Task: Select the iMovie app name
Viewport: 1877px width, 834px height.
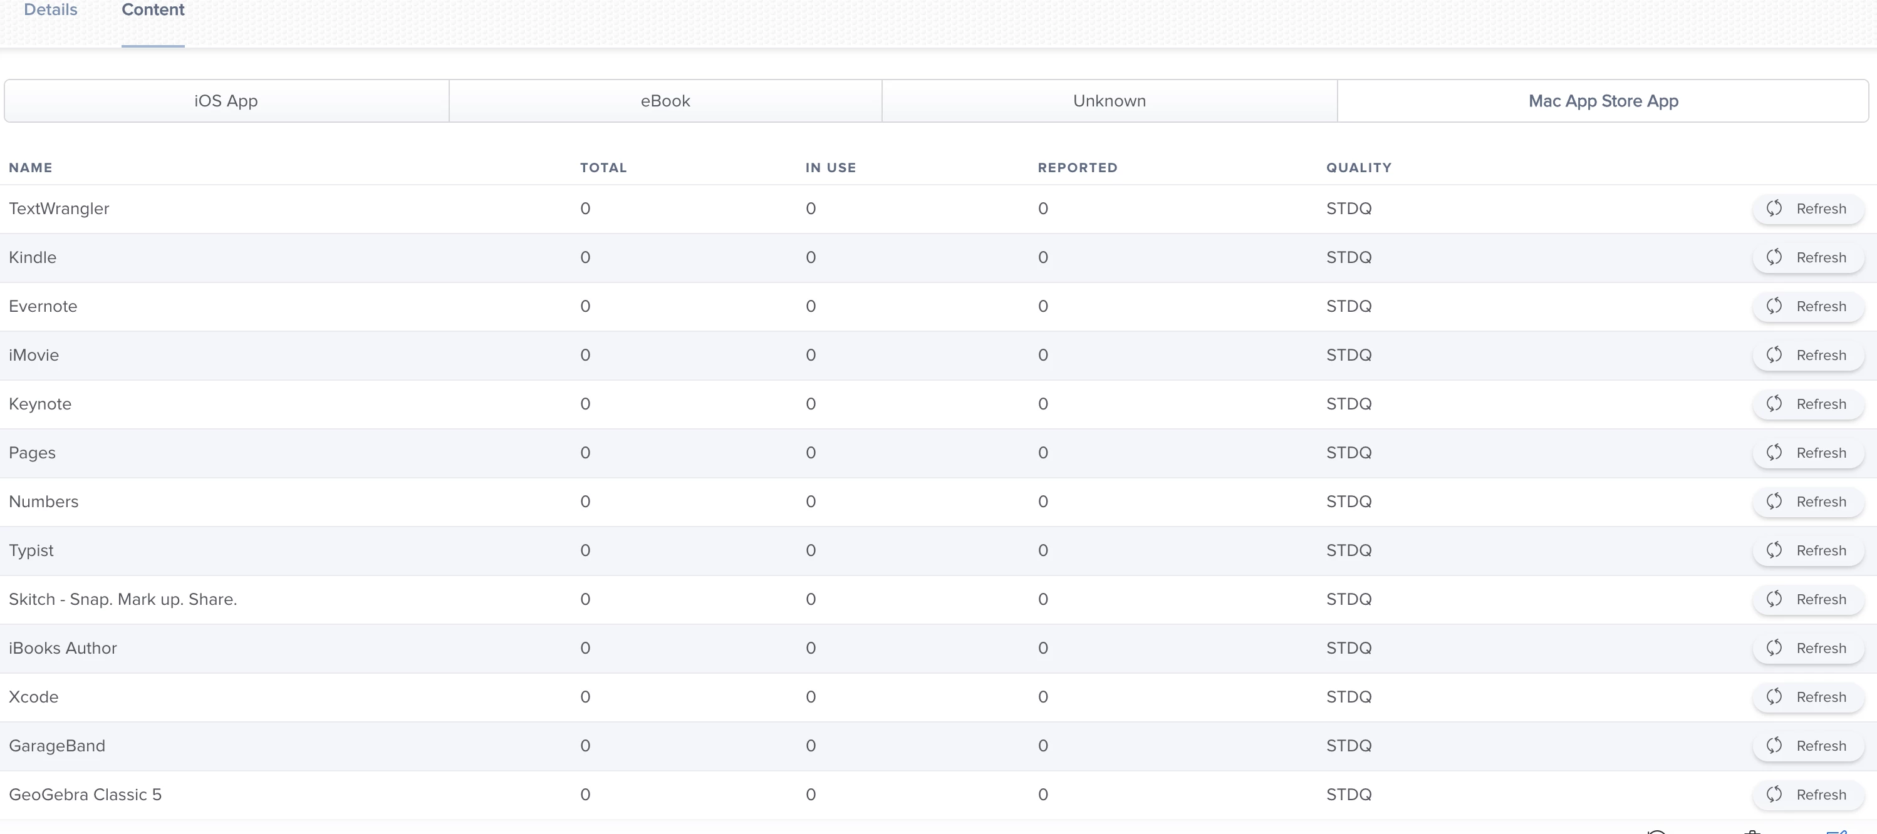Action: [34, 356]
